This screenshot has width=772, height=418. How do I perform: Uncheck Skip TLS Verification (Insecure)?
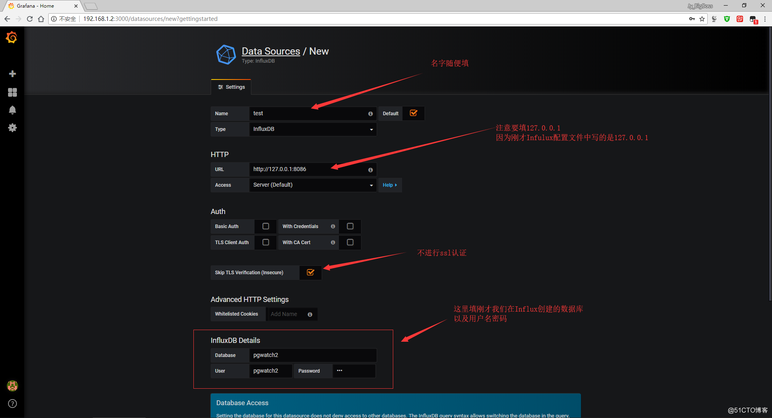310,273
